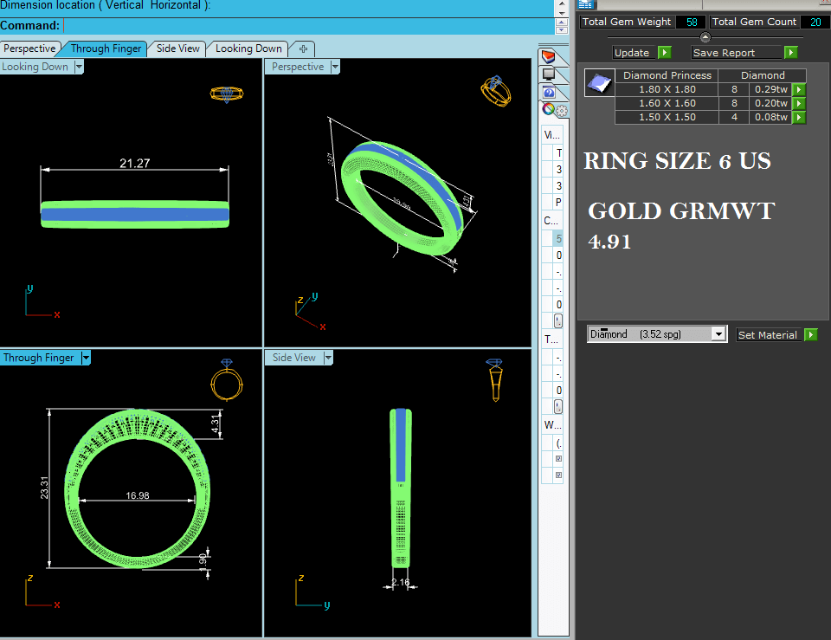831x640 pixels.
Task: Click the Diamond Princess gem thumbnail
Action: [599, 83]
